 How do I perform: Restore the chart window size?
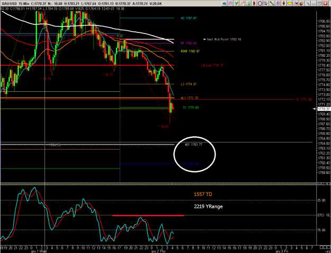click(x=319, y=3)
